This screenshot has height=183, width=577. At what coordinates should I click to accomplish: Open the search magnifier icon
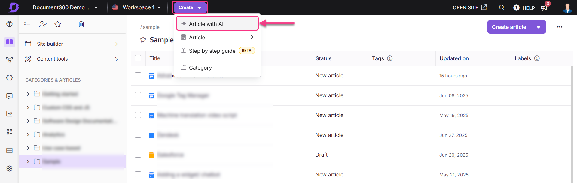(x=502, y=7)
